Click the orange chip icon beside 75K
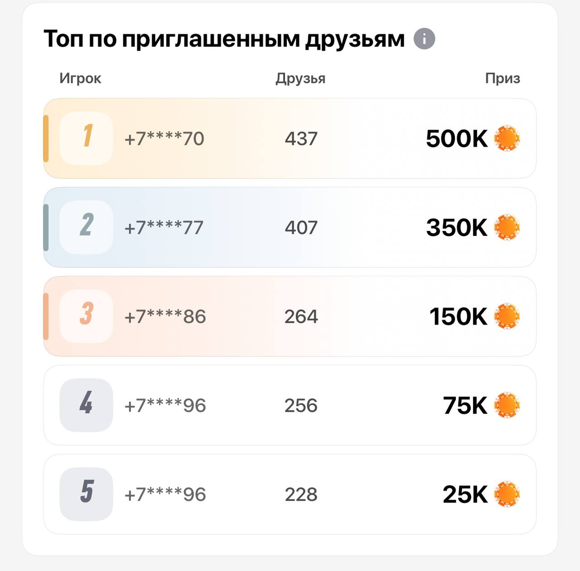Image resolution: width=580 pixels, height=571 pixels. tap(507, 405)
